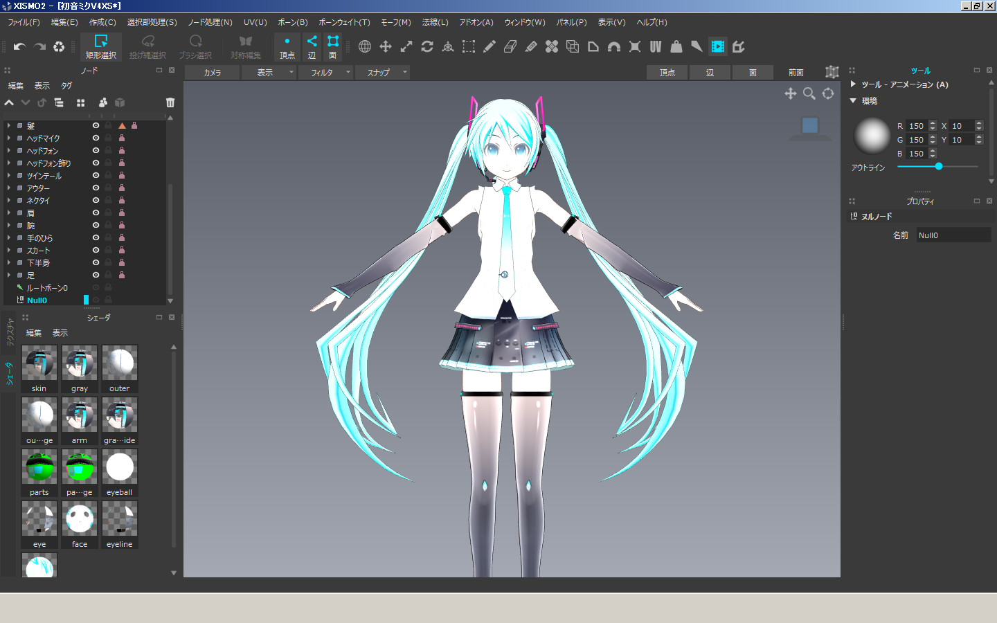This screenshot has height=623, width=997.
Task: Click the zoom magnifier icon in the viewport
Action: (809, 93)
